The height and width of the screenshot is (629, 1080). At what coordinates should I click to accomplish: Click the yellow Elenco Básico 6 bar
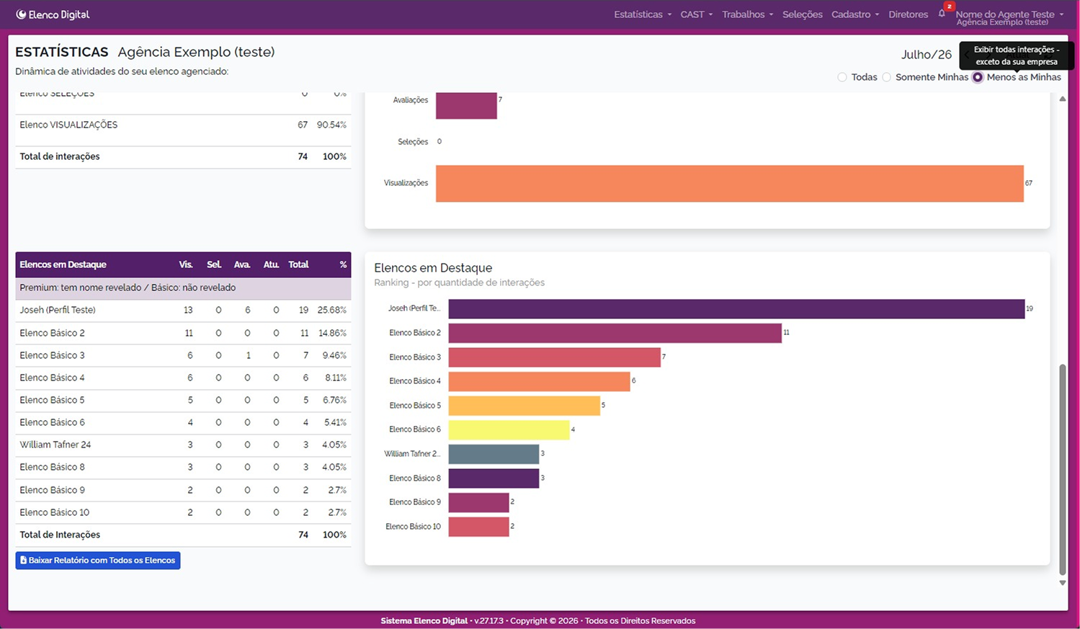pos(509,430)
